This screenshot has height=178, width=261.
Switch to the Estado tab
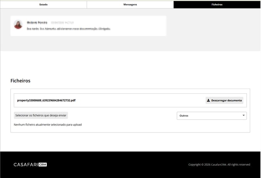tap(44, 5)
